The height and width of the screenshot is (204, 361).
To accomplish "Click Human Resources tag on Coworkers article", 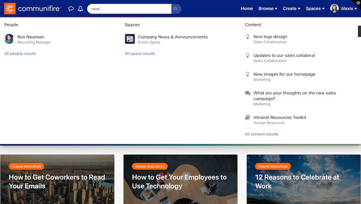I will point(27,166).
